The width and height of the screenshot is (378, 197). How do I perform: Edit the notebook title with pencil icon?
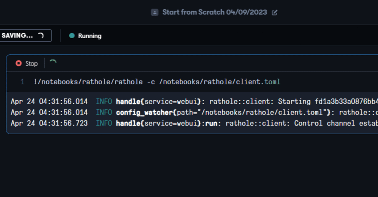point(275,13)
